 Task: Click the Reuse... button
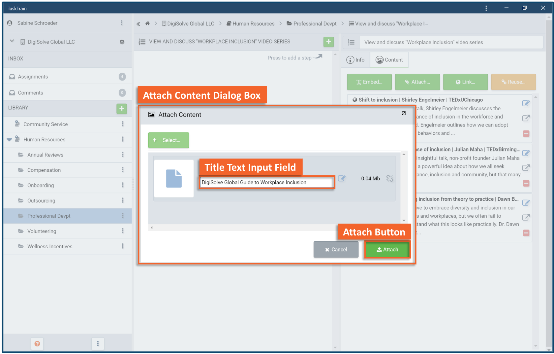(513, 82)
